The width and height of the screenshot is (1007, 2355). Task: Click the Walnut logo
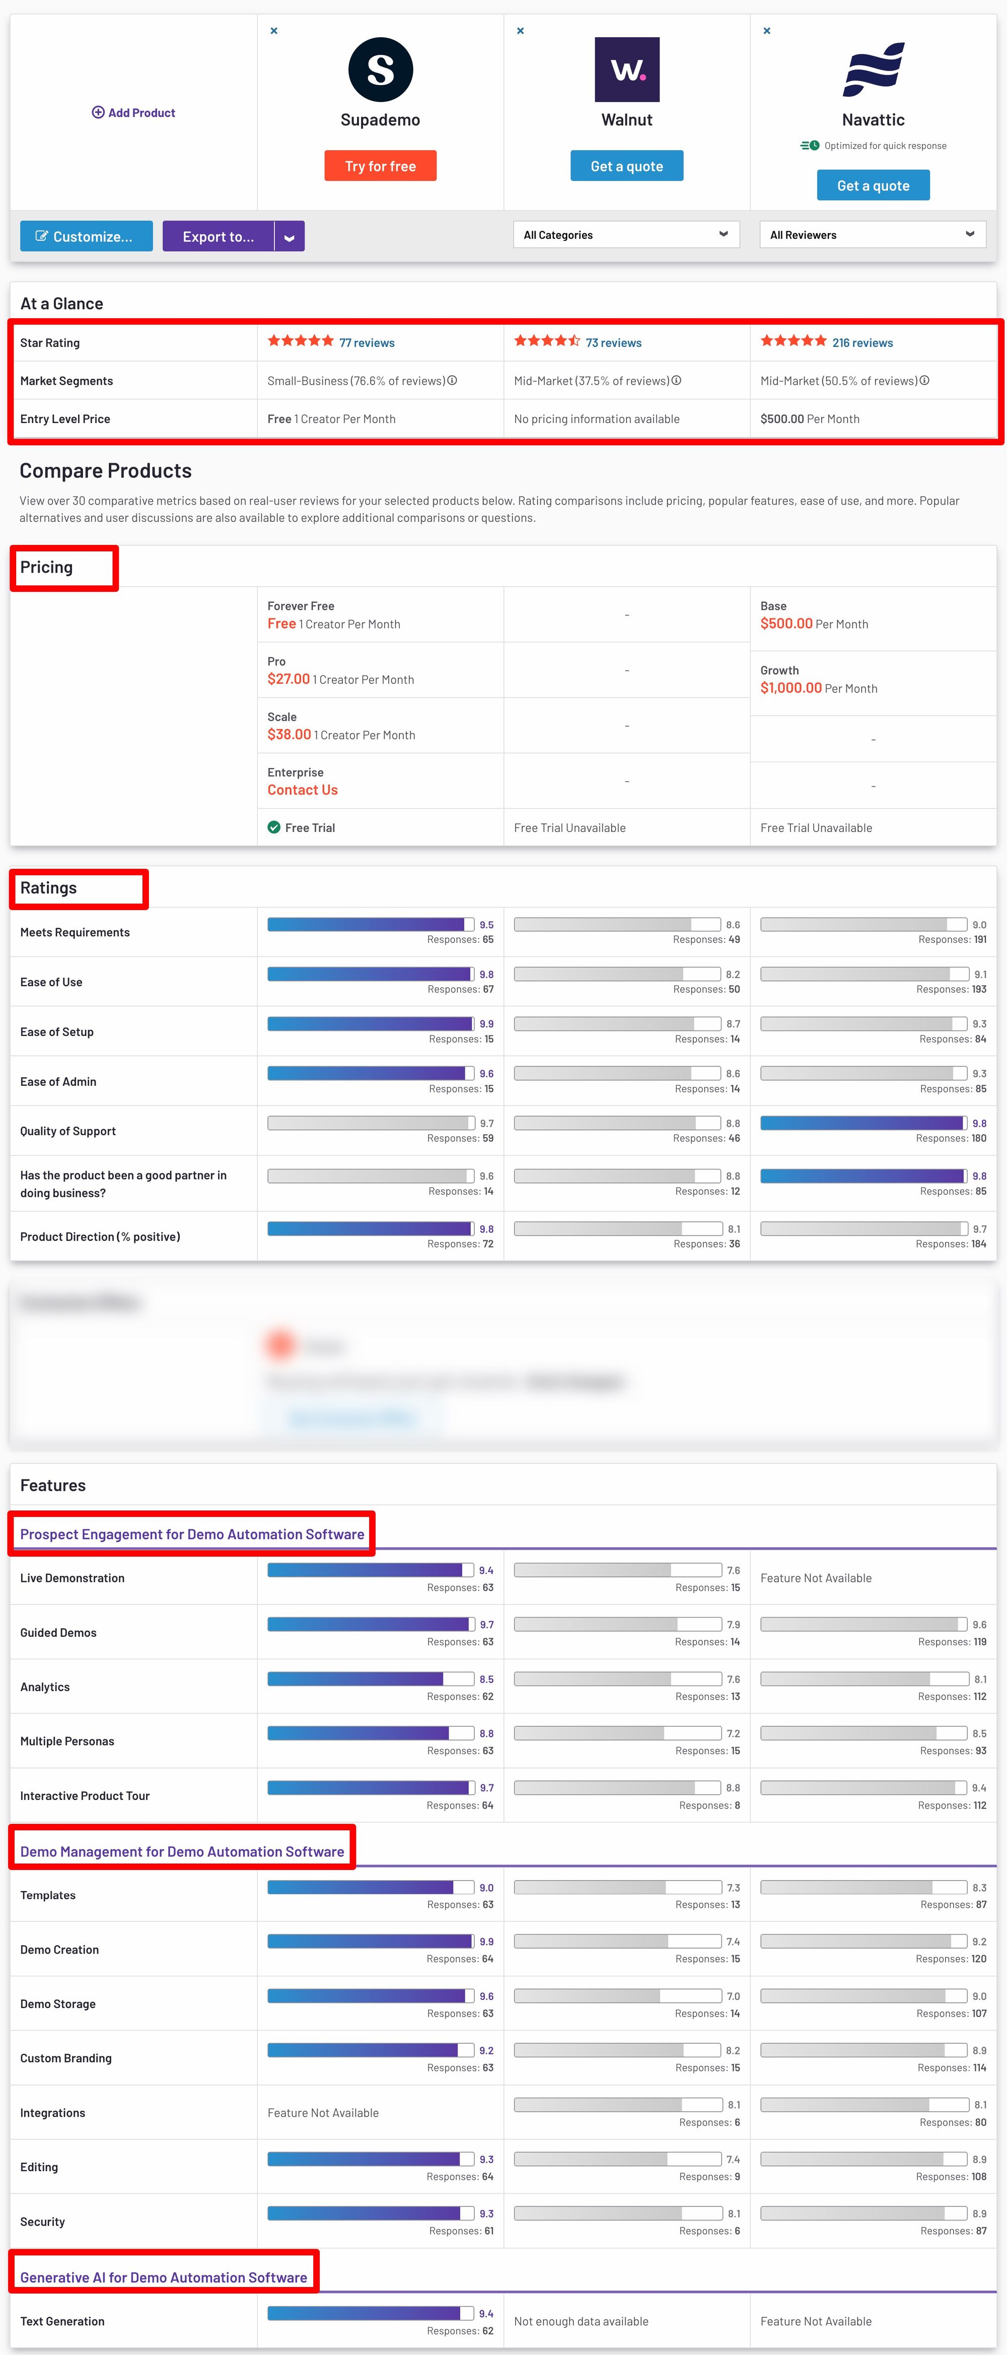click(627, 70)
